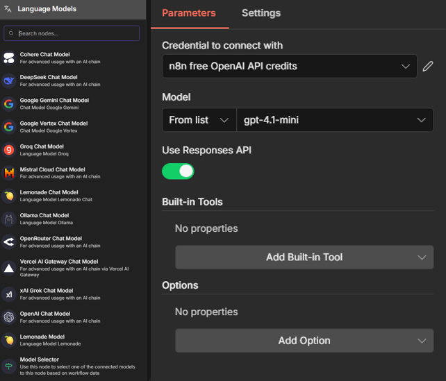Click the Model field label
446x381 pixels.
[176, 97]
